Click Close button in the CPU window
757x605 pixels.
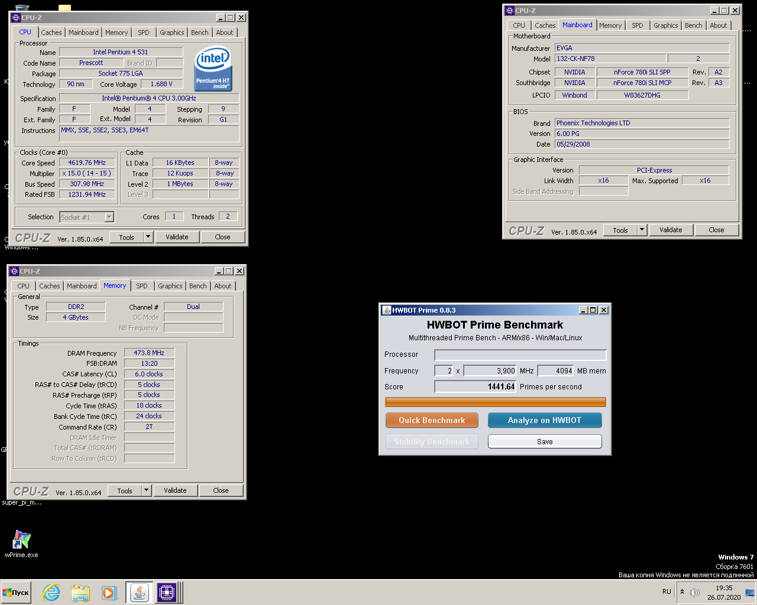click(222, 237)
